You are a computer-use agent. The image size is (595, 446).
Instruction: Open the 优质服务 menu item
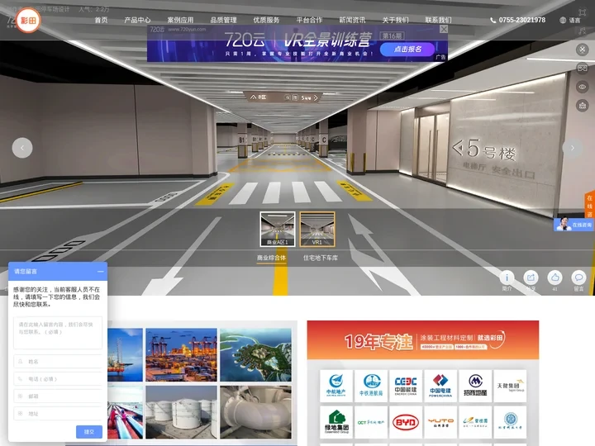click(266, 20)
